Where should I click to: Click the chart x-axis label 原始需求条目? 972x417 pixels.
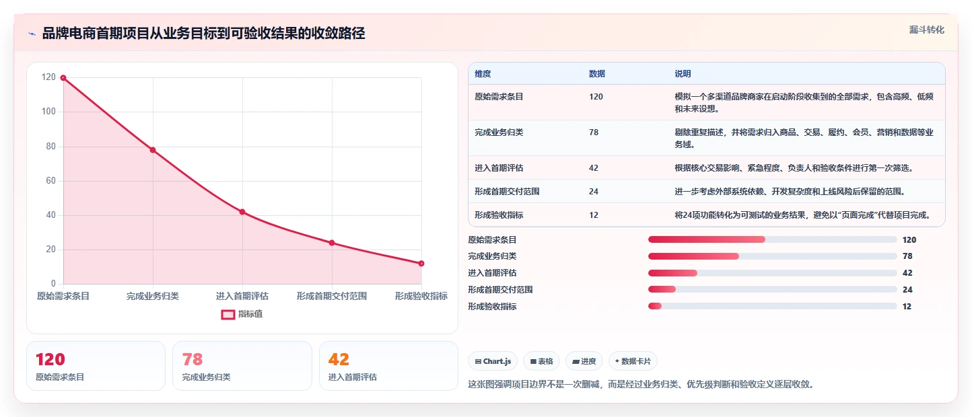click(x=63, y=296)
